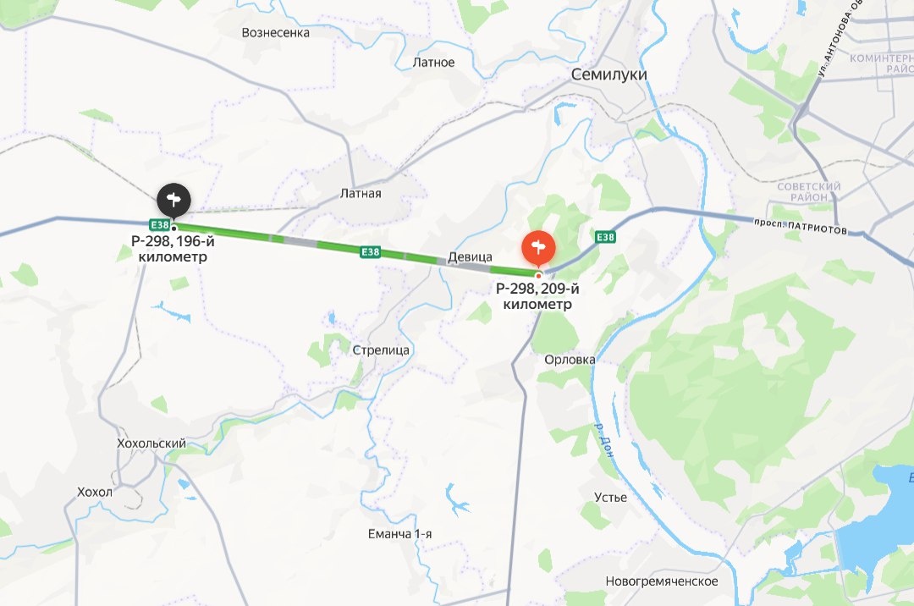Select the Р-298, 209-й километр label
The width and height of the screenshot is (914, 606).
click(x=537, y=296)
